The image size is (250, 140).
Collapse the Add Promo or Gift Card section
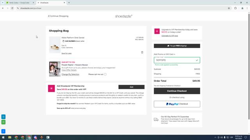[x=164, y=54]
